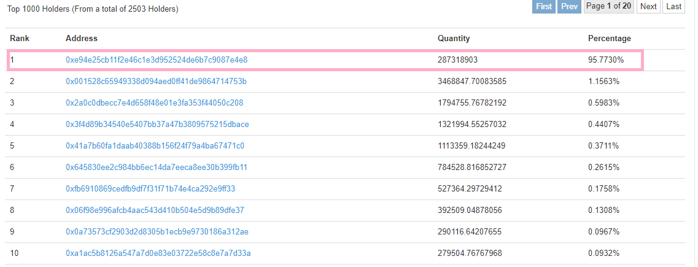Open rank 2 address 0x001528c65949338d
Screen dimensions: 698x267
[x=156, y=82]
